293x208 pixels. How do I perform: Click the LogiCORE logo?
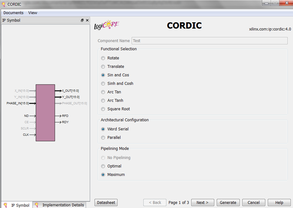(106, 25)
